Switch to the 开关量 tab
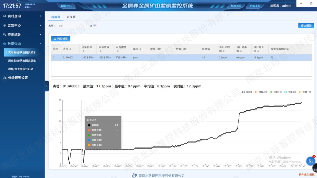 (71, 17)
